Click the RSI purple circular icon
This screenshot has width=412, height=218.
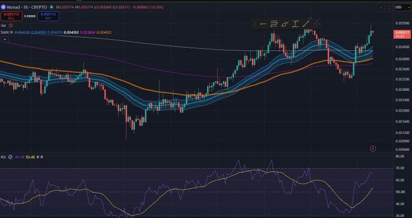(x=10, y=157)
